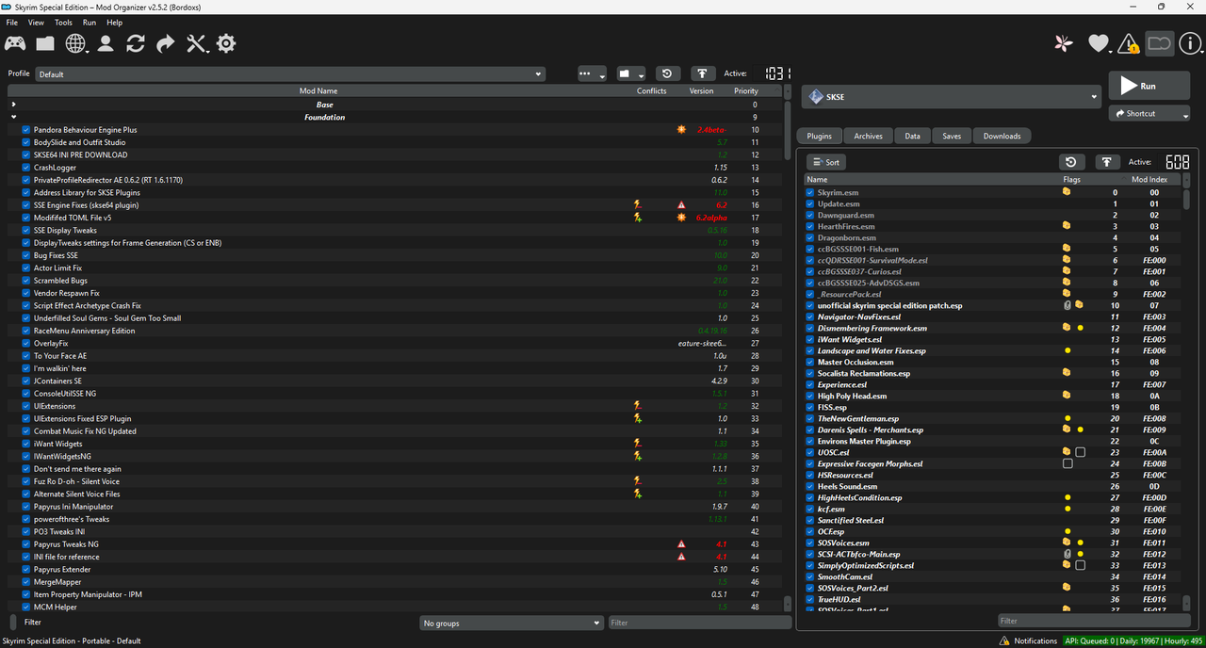Open the Shortcut dropdown button

click(1149, 113)
